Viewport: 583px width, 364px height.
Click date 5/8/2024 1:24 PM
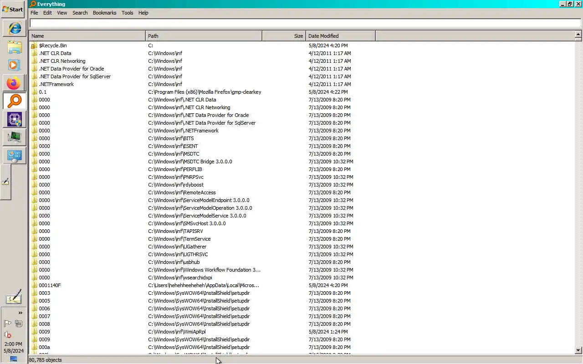tap(328, 332)
